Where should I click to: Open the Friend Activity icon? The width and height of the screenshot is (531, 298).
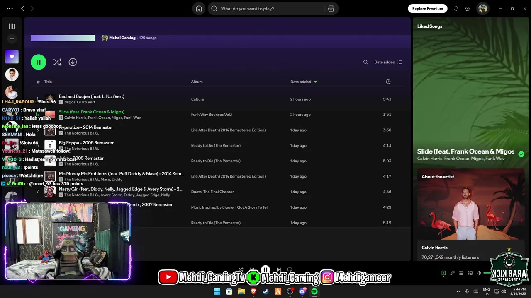[x=468, y=8]
